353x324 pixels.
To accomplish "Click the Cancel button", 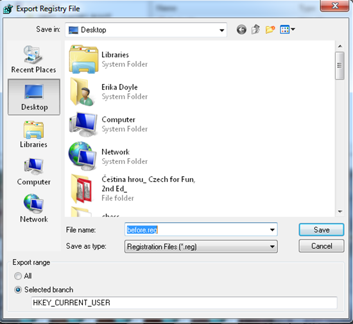I will (x=322, y=246).
